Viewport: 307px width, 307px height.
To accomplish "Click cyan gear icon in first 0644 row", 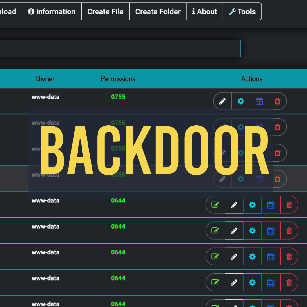I will (252, 205).
